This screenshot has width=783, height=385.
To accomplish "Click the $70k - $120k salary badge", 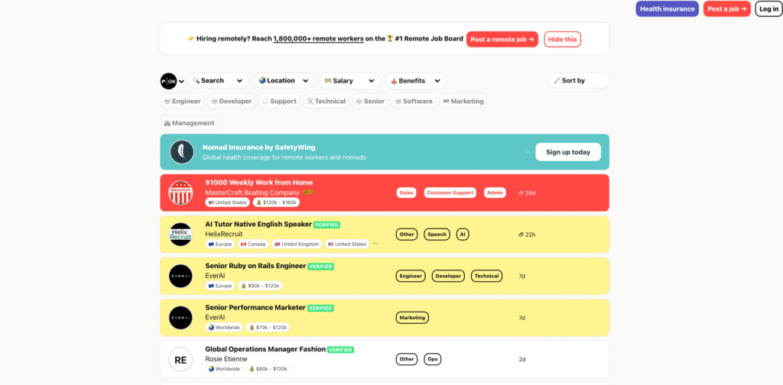I will pyautogui.click(x=267, y=328).
